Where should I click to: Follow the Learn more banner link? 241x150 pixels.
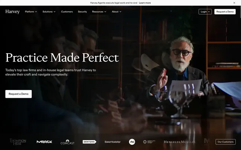click(145, 3)
